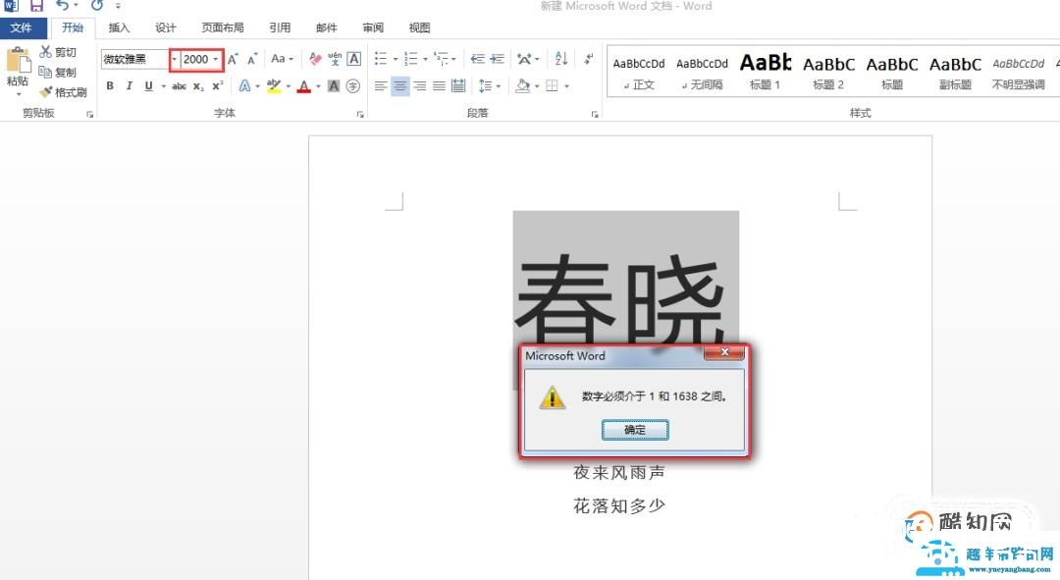Image resolution: width=1060 pixels, height=580 pixels.
Task: Click the Sort icon in the Paragraph group
Action: click(560, 57)
